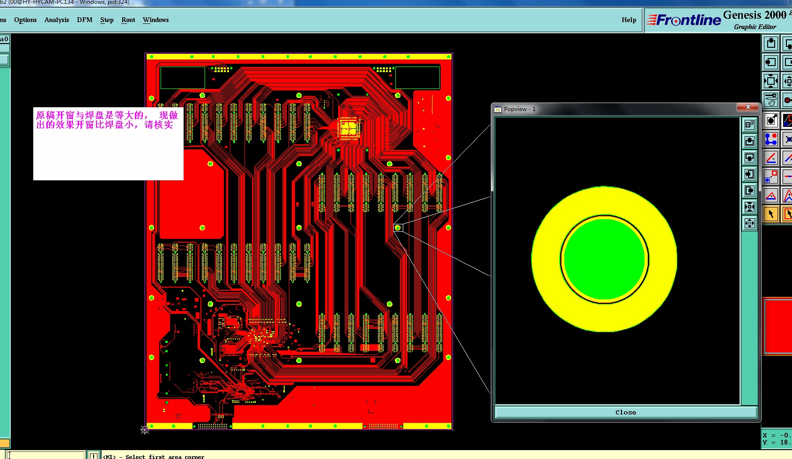
Task: Open the Options menu
Action: click(x=25, y=20)
